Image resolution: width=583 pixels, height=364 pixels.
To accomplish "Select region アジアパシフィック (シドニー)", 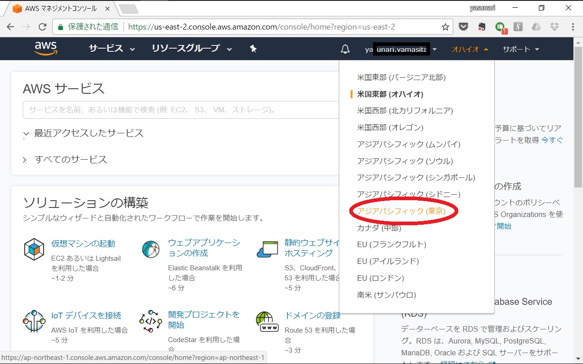I will click(409, 194).
